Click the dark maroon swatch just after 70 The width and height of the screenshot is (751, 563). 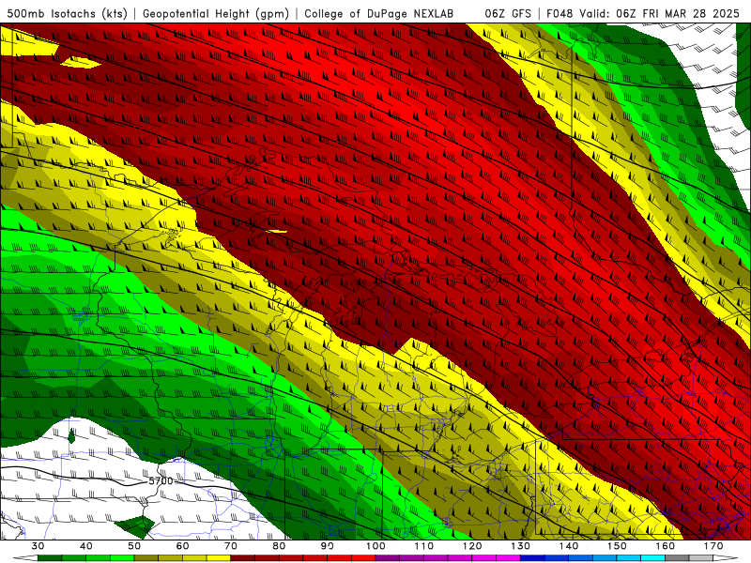tap(243, 558)
